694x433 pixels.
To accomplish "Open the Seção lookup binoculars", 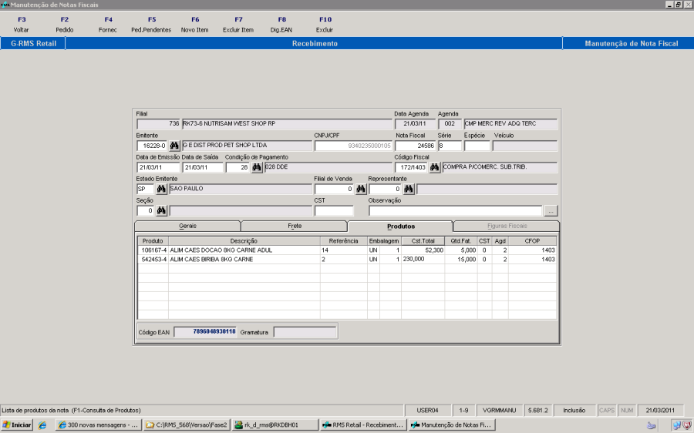I will tap(162, 210).
